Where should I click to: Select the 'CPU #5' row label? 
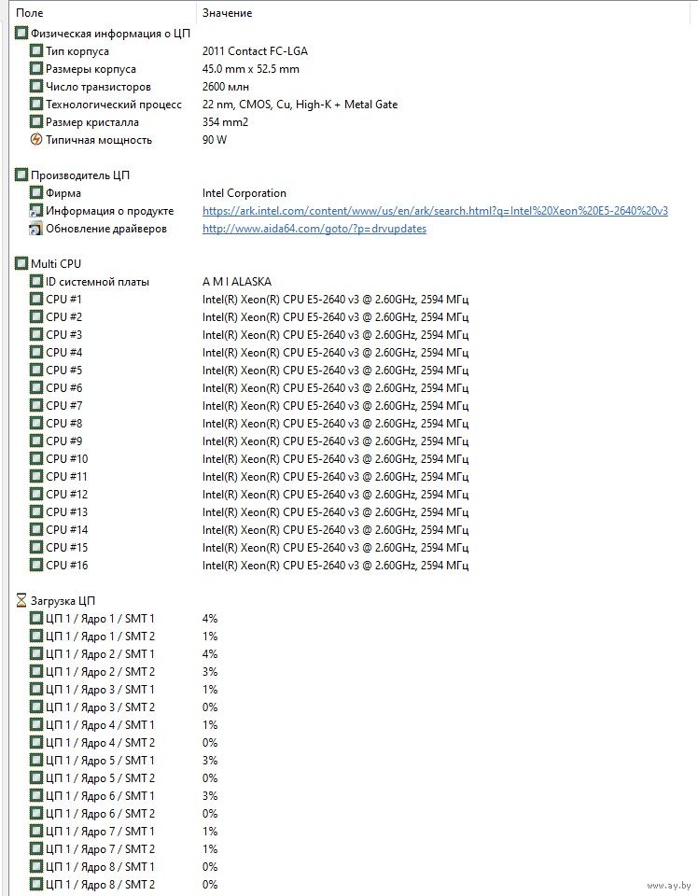[64, 370]
